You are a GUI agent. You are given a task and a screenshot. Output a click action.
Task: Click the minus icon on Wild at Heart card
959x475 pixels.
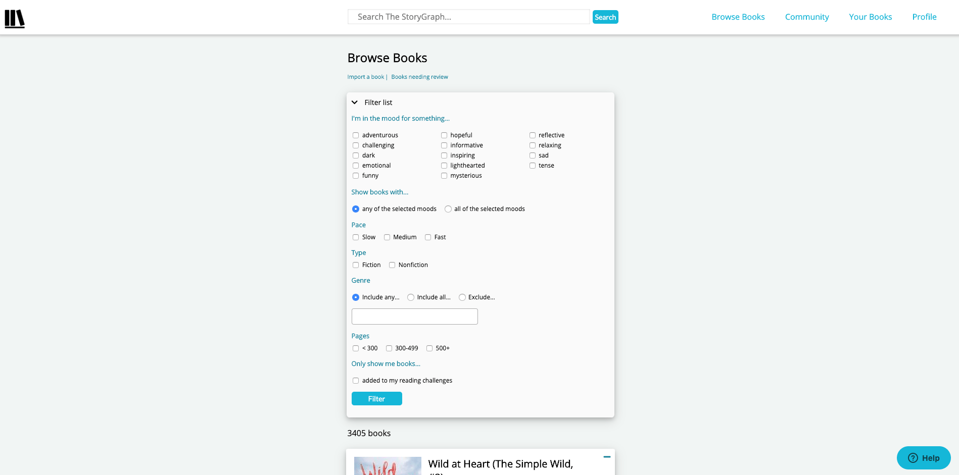607,457
